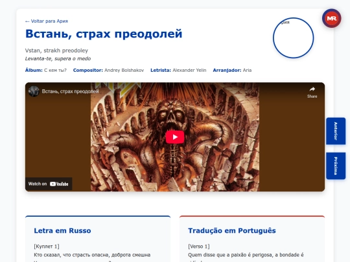Click the album cover artwork in video
350x262 pixels.
coord(175,136)
